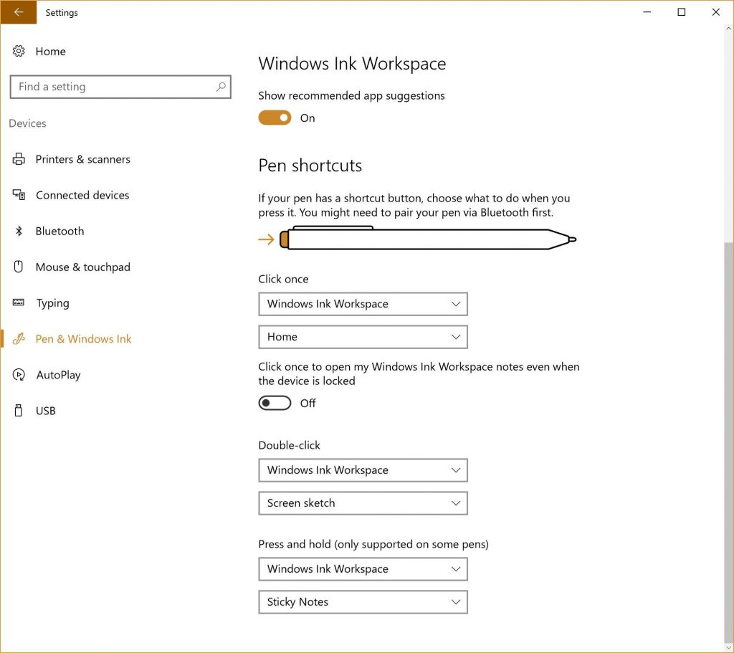Click the Pen & Windows Ink pen icon

(18, 338)
